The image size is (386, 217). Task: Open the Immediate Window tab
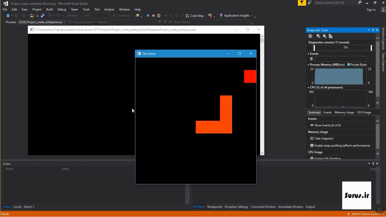290,207
